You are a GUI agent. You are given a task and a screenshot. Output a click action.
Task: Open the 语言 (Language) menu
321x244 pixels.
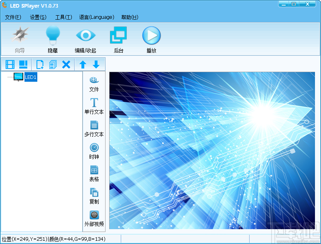pyautogui.click(x=96, y=17)
